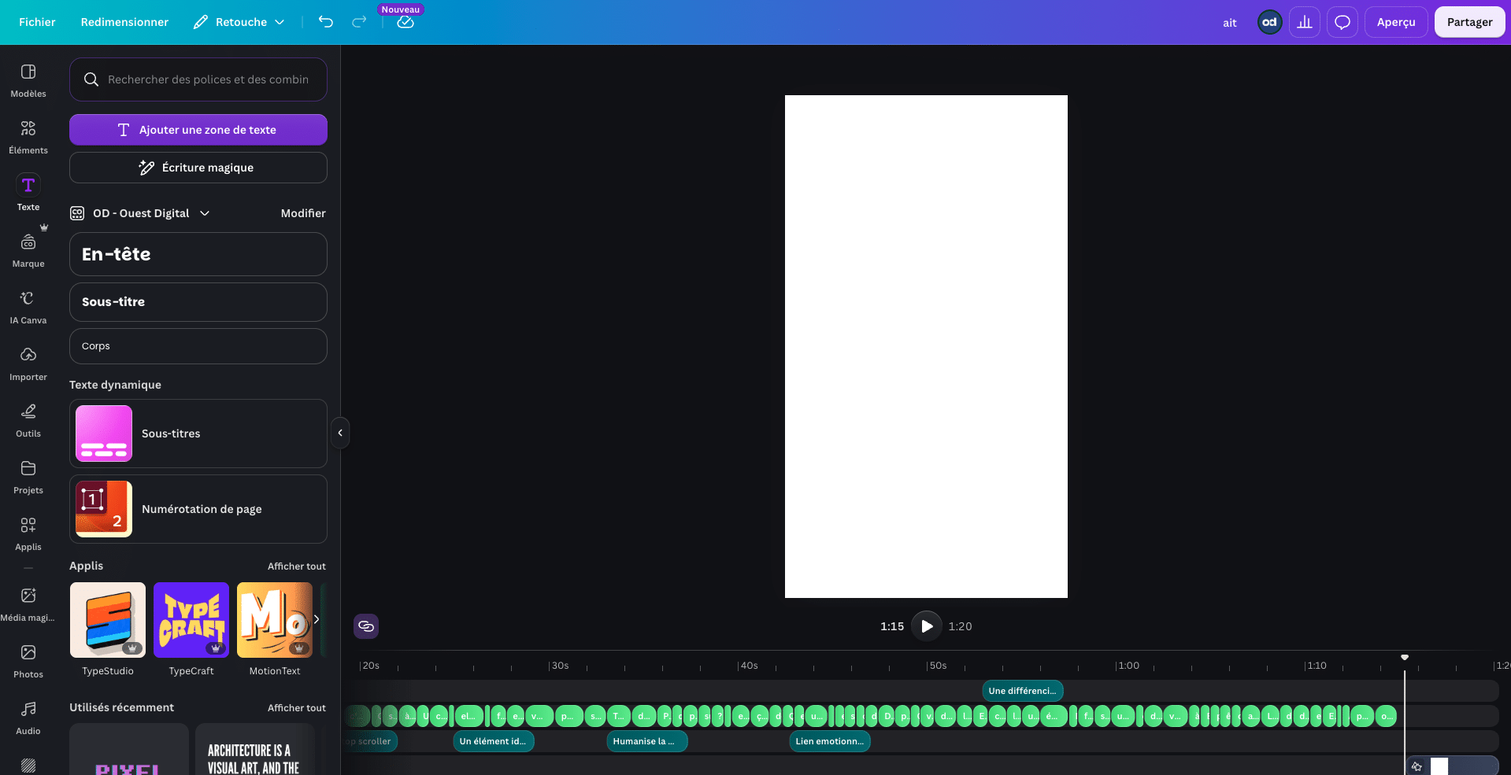Screen dimensions: 1511x775
Task: Collapse the side panel with arrow
Action: [340, 433]
